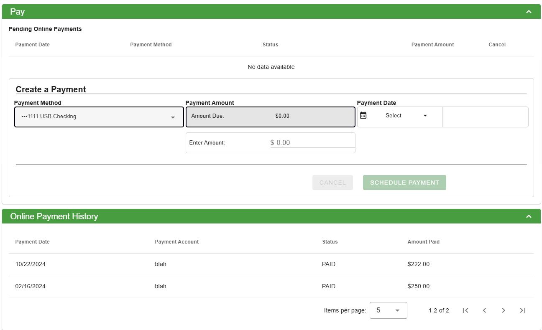Click the Amount Paid column header

click(423, 242)
